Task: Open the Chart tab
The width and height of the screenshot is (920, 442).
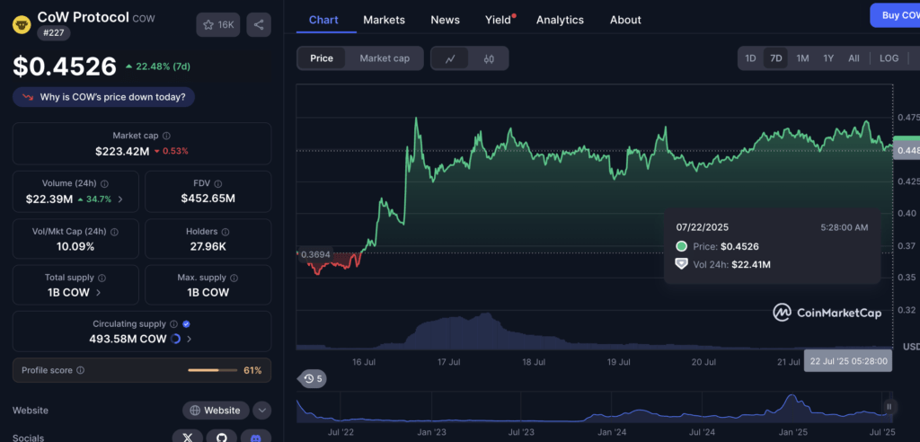Action: pyautogui.click(x=323, y=20)
